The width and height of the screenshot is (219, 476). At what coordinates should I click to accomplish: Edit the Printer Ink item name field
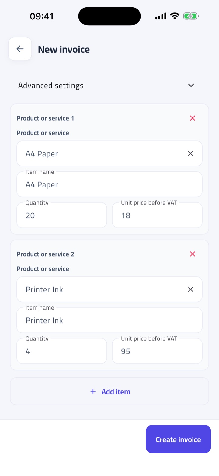point(109,320)
